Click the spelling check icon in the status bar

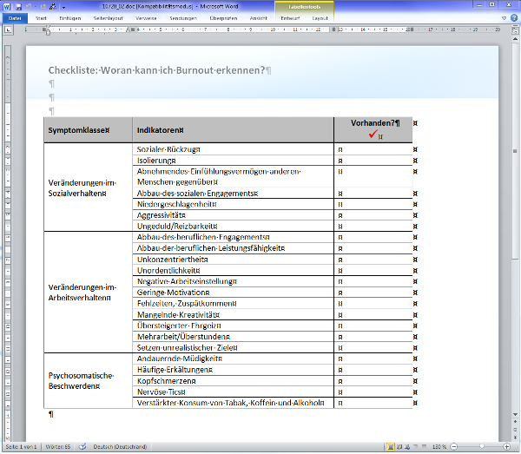[x=82, y=446]
